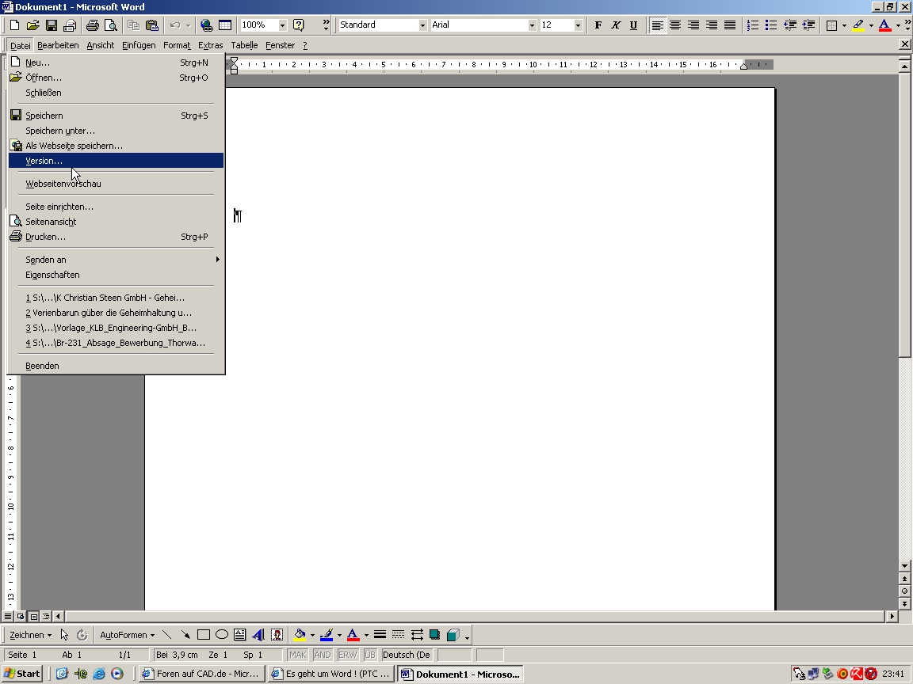
Task: Select the Rectangle drawing tool
Action: [203, 635]
